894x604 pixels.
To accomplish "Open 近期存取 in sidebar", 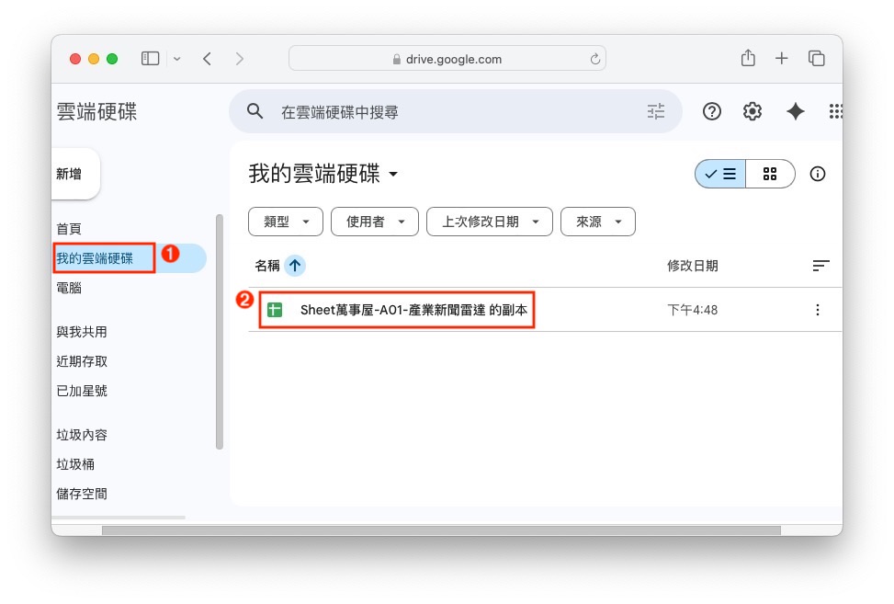I will coord(82,361).
